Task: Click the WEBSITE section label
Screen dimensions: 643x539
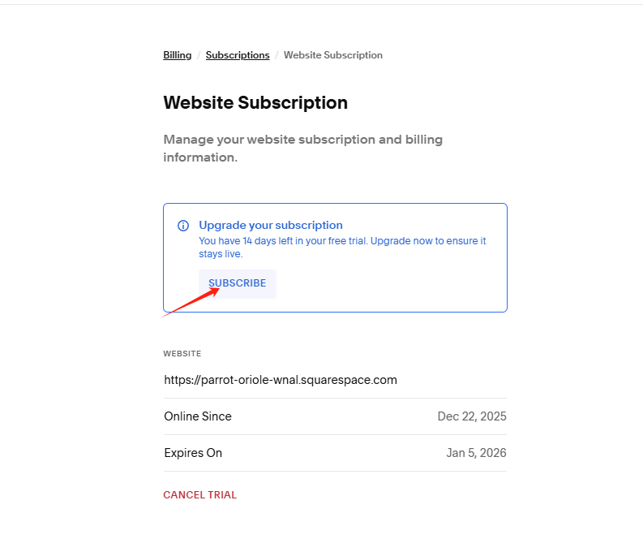Action: (182, 354)
